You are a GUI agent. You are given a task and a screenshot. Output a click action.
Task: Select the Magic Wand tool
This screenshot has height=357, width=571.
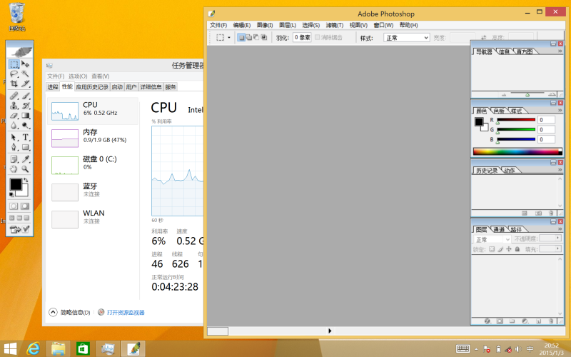[x=25, y=74]
